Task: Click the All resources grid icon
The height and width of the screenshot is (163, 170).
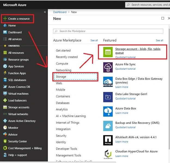Action: point(5,53)
